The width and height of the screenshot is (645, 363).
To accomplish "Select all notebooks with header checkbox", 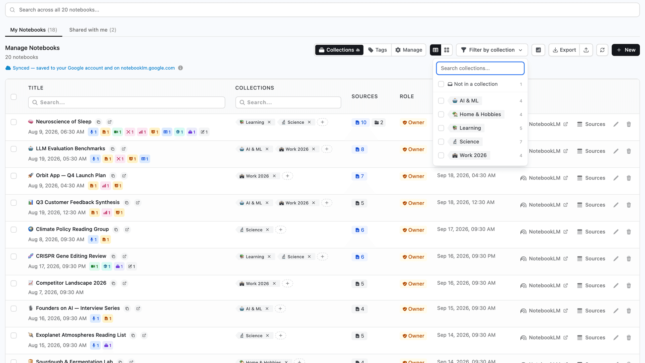I will [x=13, y=97].
